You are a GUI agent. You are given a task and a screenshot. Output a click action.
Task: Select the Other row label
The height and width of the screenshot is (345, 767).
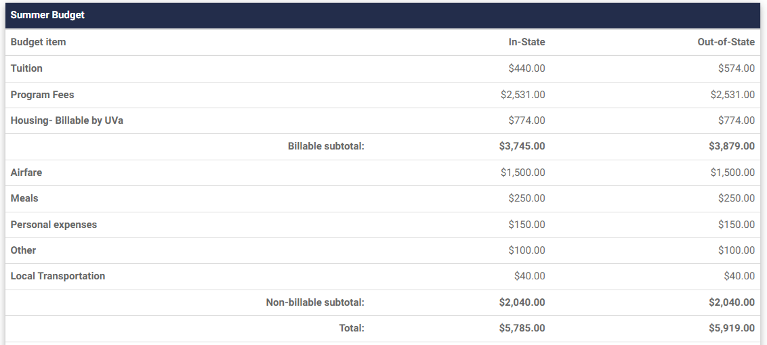[x=23, y=250]
